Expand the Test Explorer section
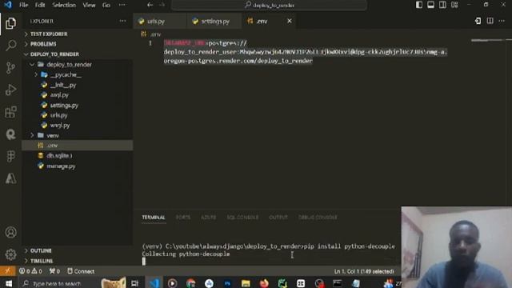The width and height of the screenshot is (512, 288). coord(78,34)
